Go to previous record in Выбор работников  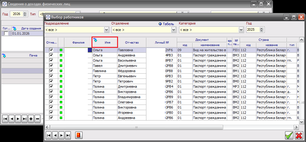click(x=55, y=135)
